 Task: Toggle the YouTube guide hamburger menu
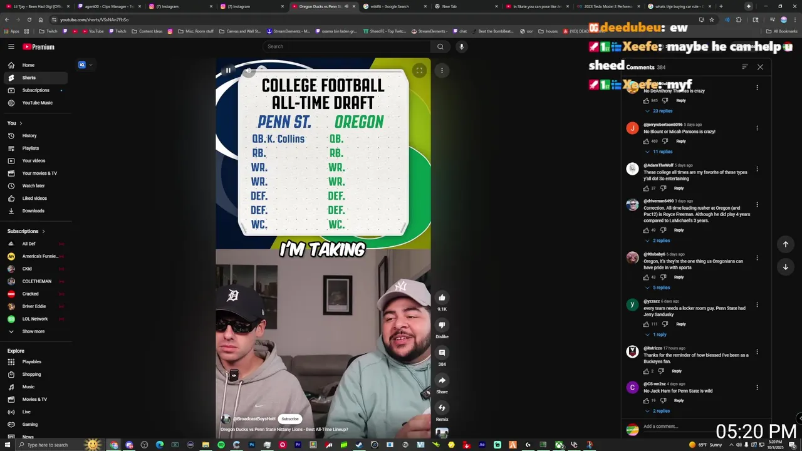(x=11, y=46)
